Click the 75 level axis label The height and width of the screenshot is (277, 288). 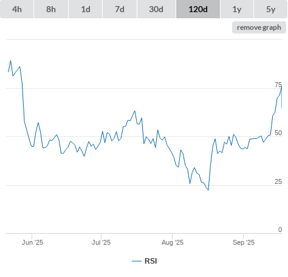pyautogui.click(x=278, y=85)
